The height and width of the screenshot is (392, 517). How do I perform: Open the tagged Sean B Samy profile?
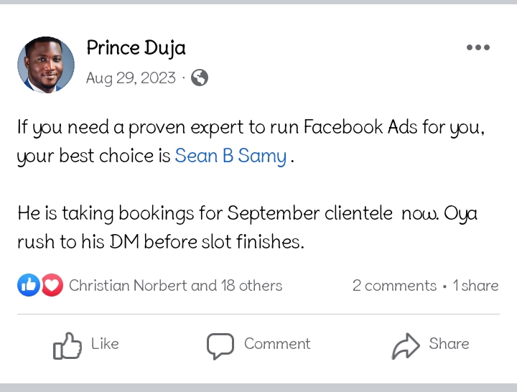(230, 156)
